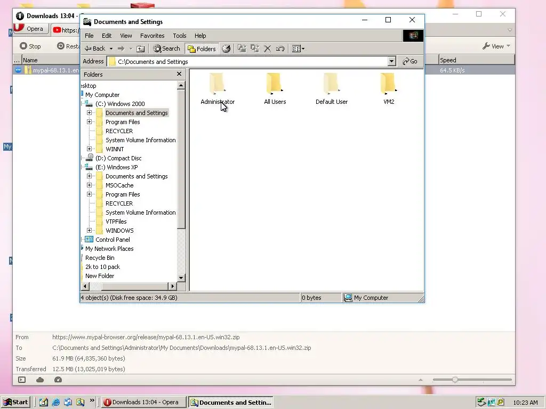Screen dimensions: 546x409
Task: Adjust the Opera zoom slider handle
Action: point(455,380)
